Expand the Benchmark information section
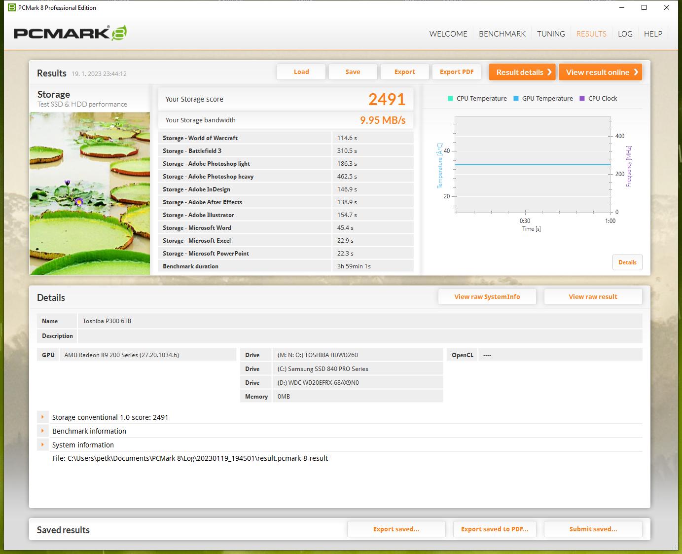The width and height of the screenshot is (682, 554). (x=43, y=431)
